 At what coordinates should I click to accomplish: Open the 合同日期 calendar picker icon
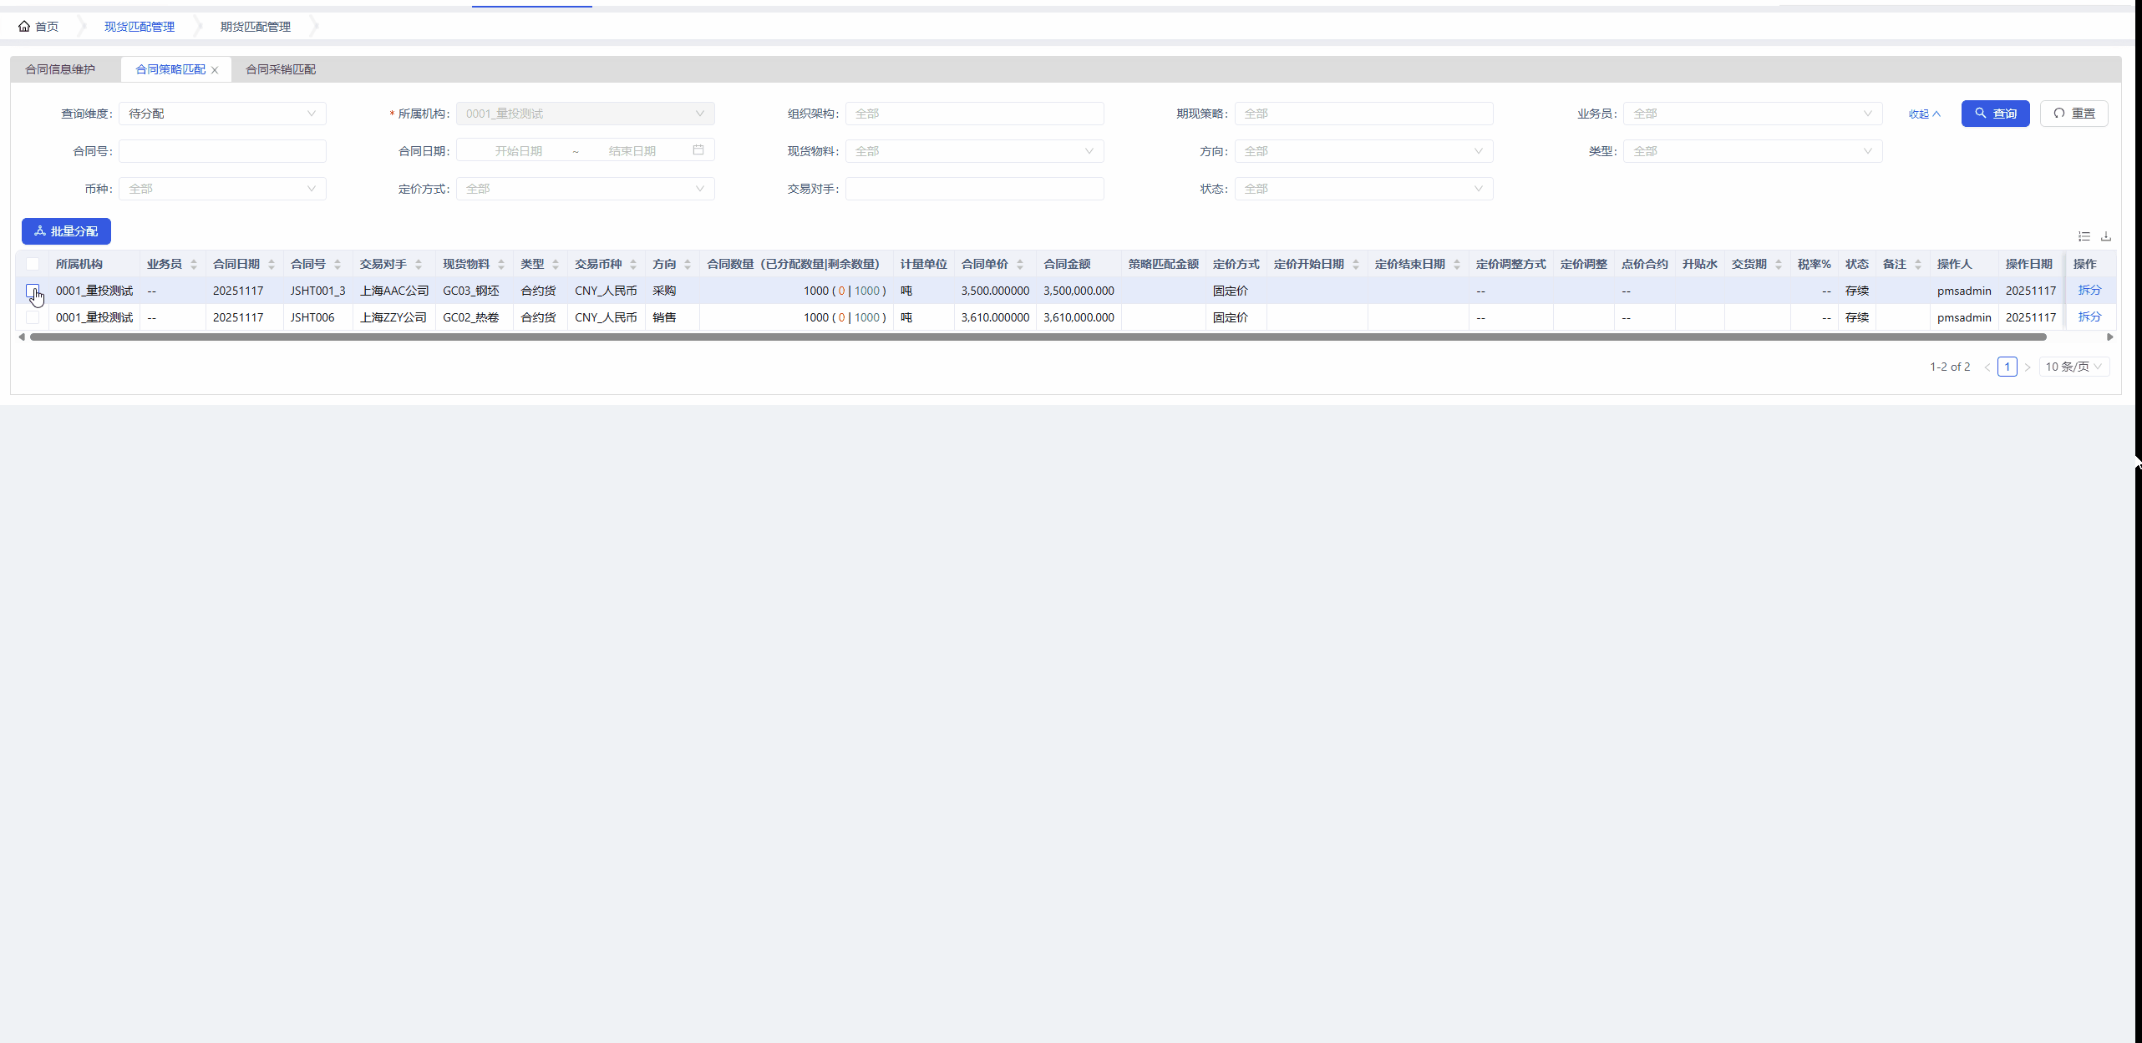698,150
